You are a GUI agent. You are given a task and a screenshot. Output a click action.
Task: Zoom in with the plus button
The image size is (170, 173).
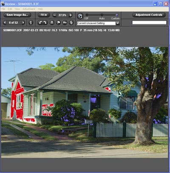pyautogui.click(x=71, y=15)
